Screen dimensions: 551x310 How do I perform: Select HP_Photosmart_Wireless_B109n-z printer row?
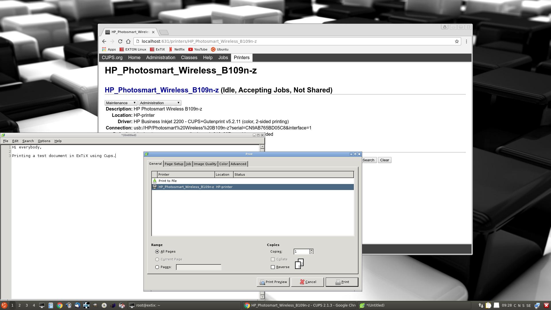point(253,187)
